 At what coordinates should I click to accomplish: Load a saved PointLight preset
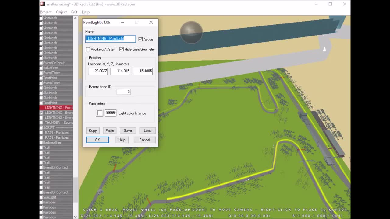147,130
